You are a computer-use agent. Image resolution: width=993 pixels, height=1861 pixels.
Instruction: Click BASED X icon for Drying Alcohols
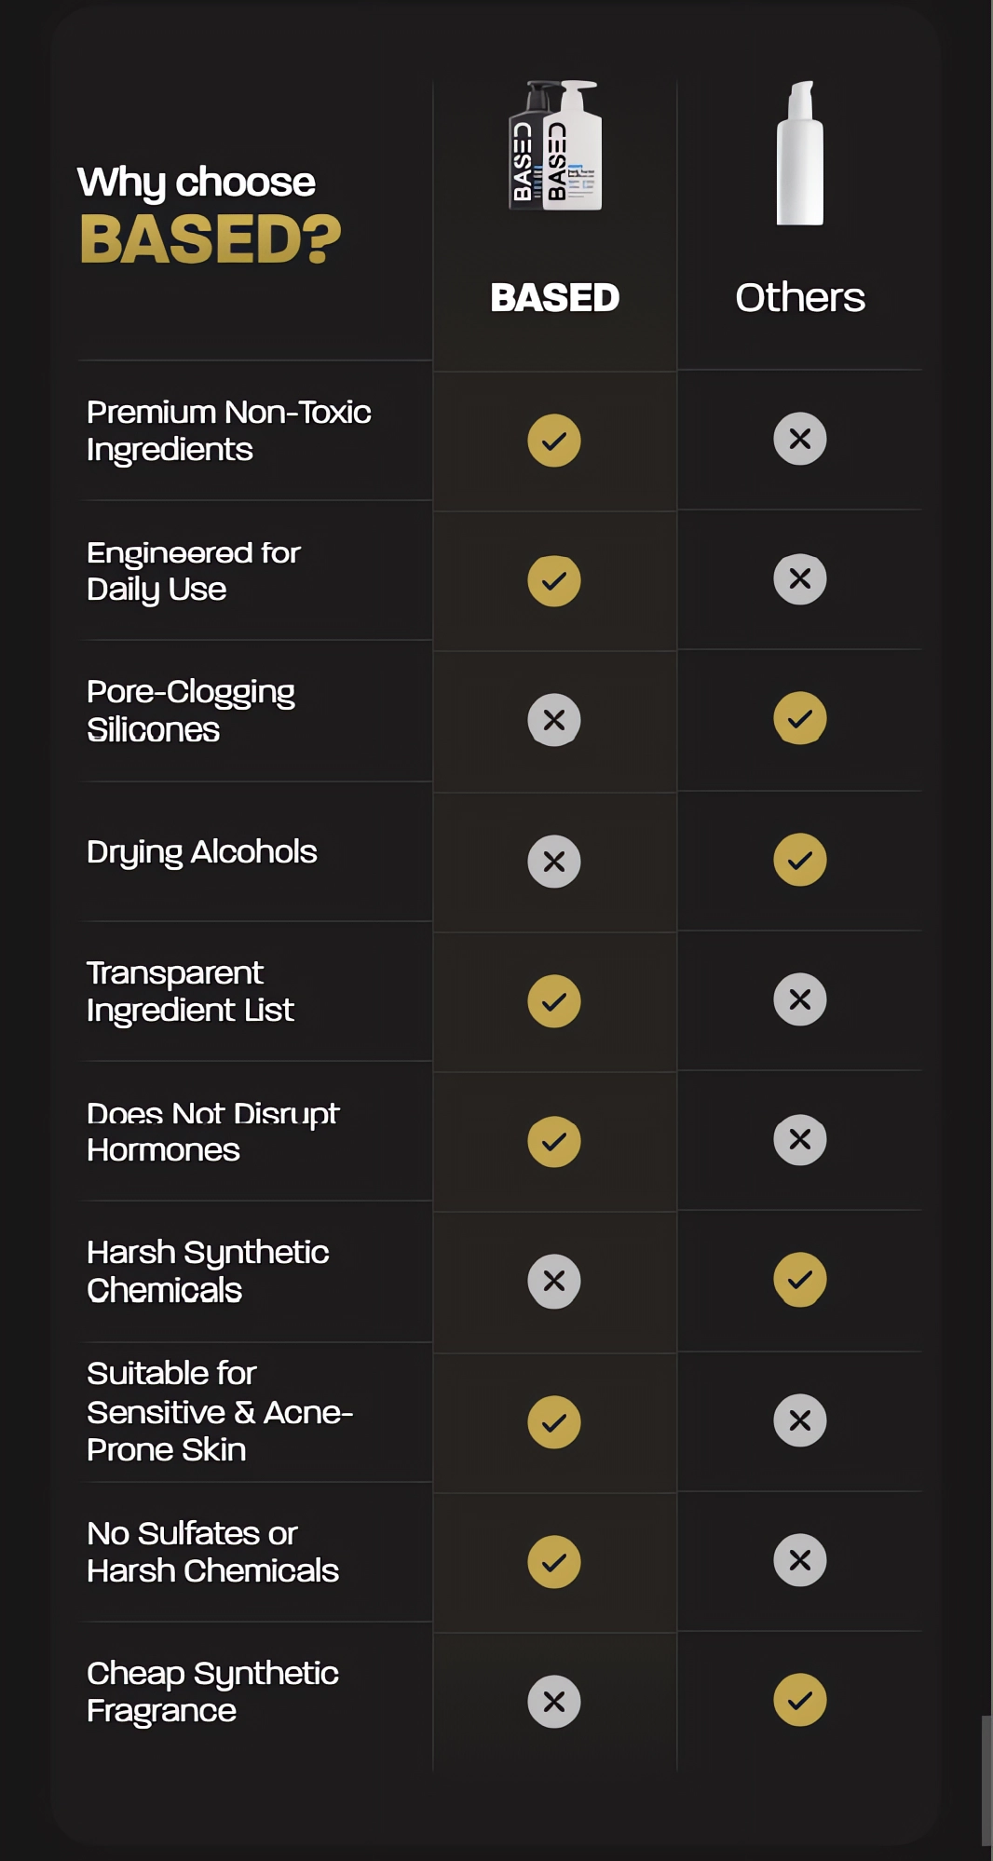(x=554, y=862)
